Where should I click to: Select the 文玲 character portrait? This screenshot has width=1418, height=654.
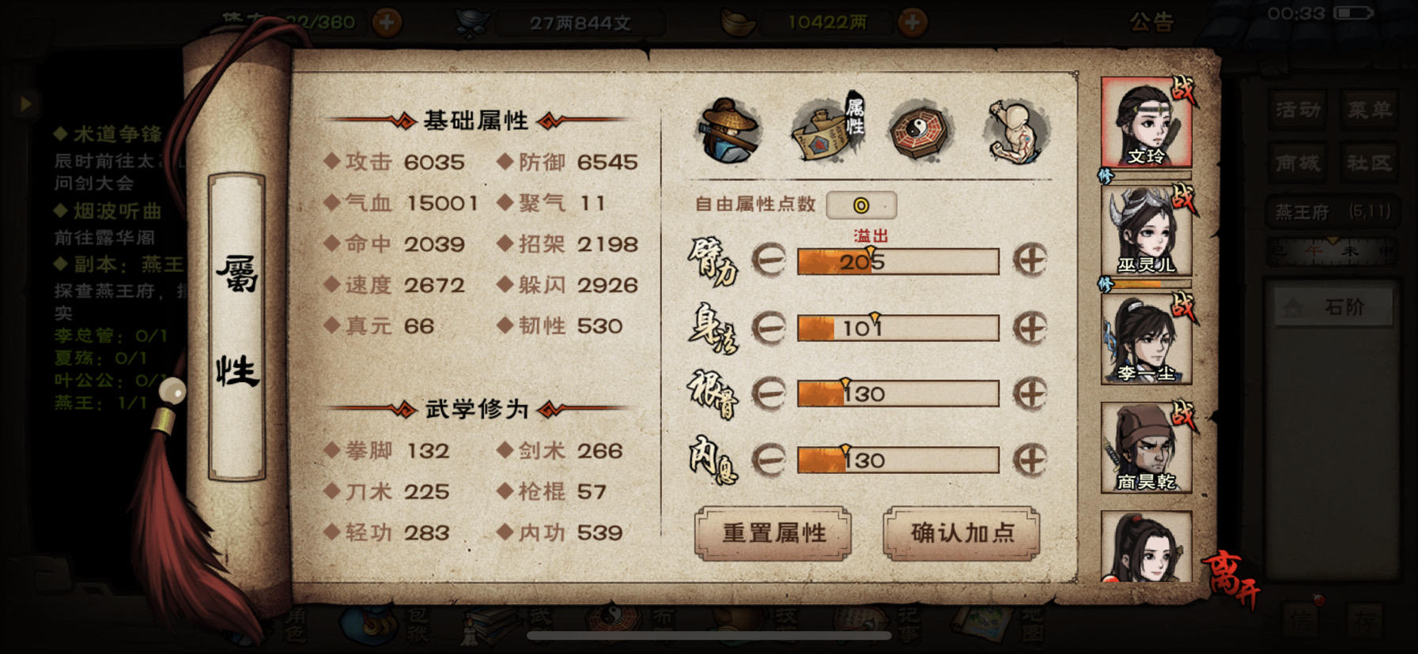tap(1146, 122)
